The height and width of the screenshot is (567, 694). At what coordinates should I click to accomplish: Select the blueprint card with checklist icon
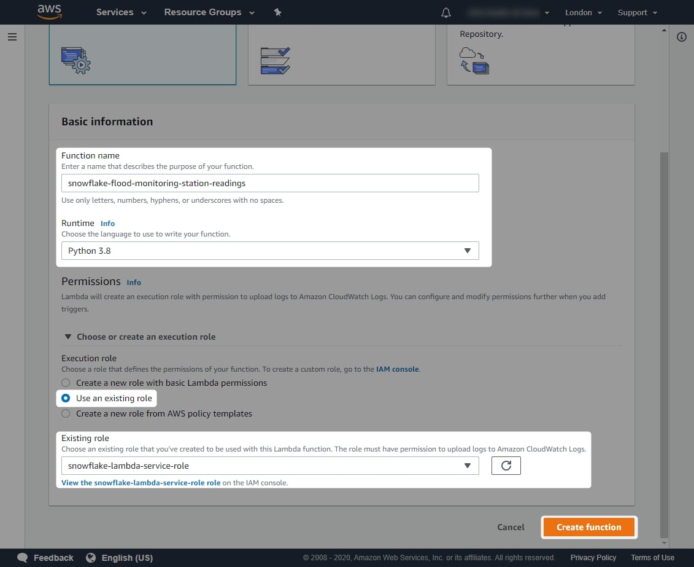coord(342,55)
